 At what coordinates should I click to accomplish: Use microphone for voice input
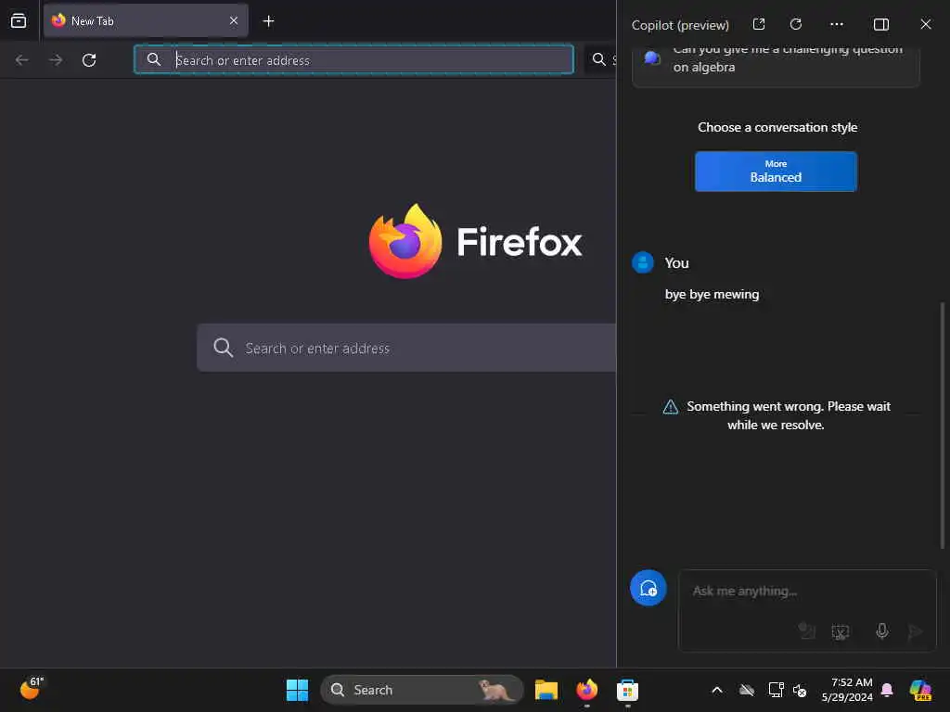click(882, 631)
